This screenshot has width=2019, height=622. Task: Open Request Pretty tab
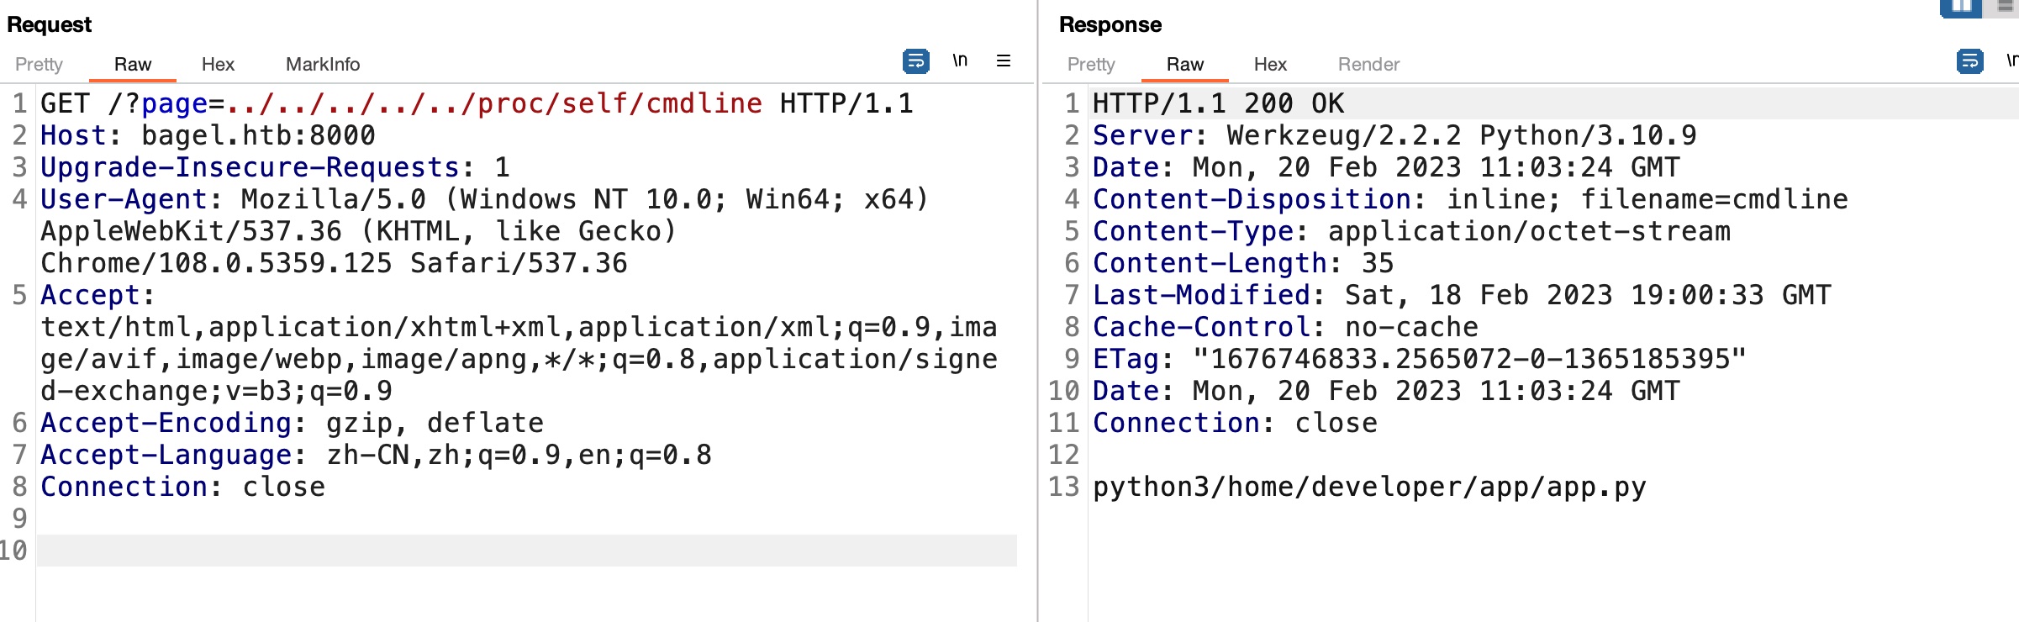coord(39,64)
